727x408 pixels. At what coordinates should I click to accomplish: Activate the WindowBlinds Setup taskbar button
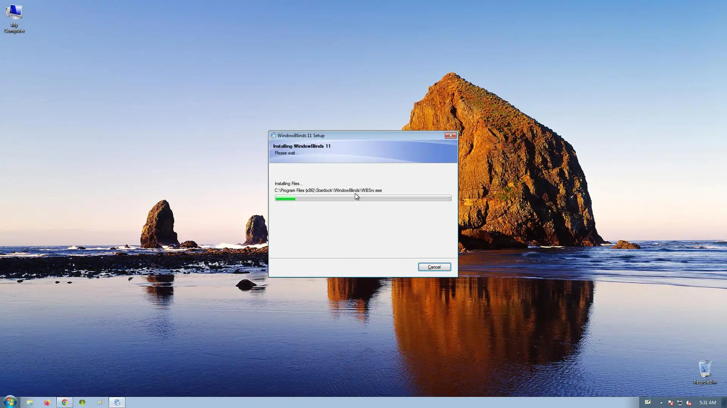point(117,402)
